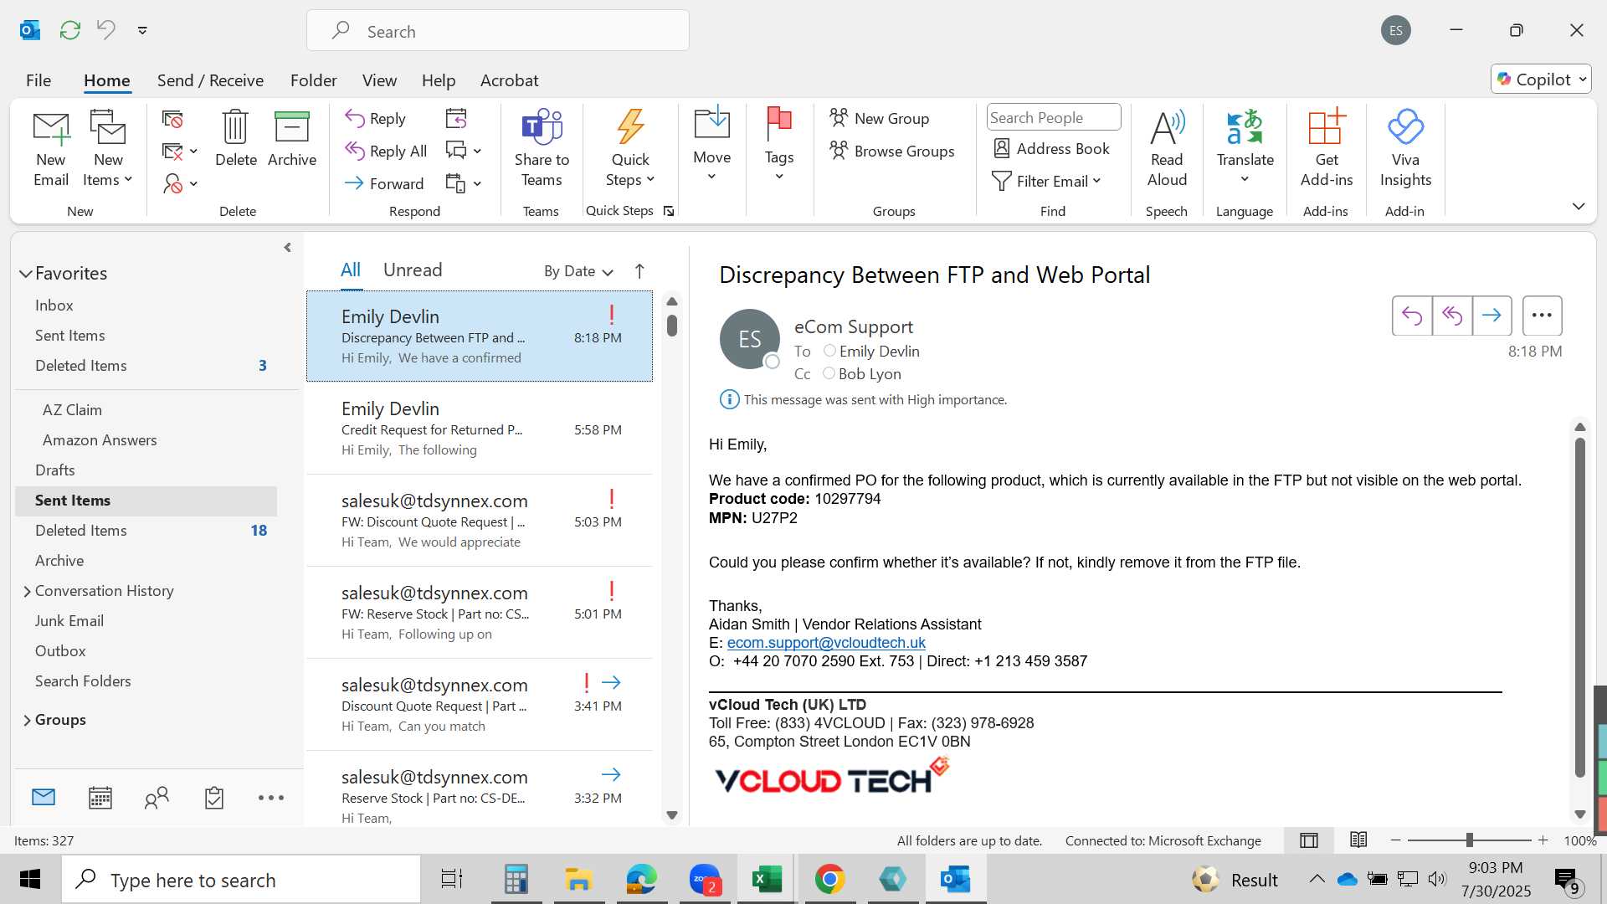The width and height of the screenshot is (1607, 904).
Task: Open the View tab
Action: point(379,80)
